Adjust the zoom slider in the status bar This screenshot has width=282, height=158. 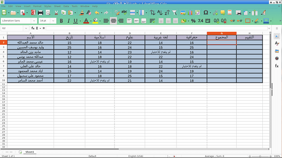point(260,156)
